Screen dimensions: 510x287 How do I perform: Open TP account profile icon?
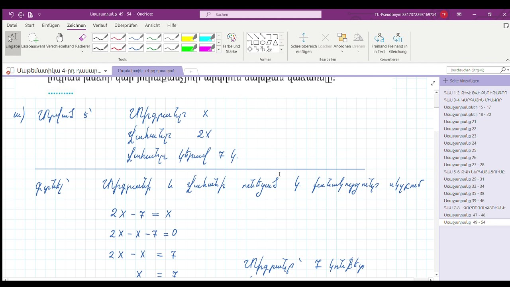tap(444, 14)
